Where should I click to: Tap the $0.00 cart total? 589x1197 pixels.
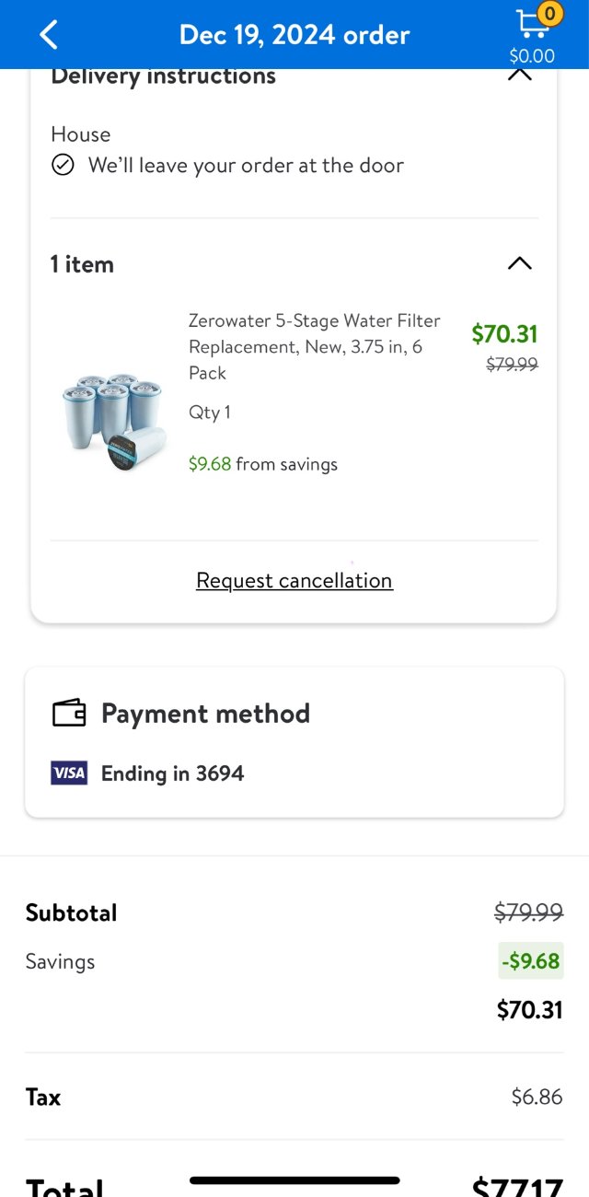click(532, 55)
